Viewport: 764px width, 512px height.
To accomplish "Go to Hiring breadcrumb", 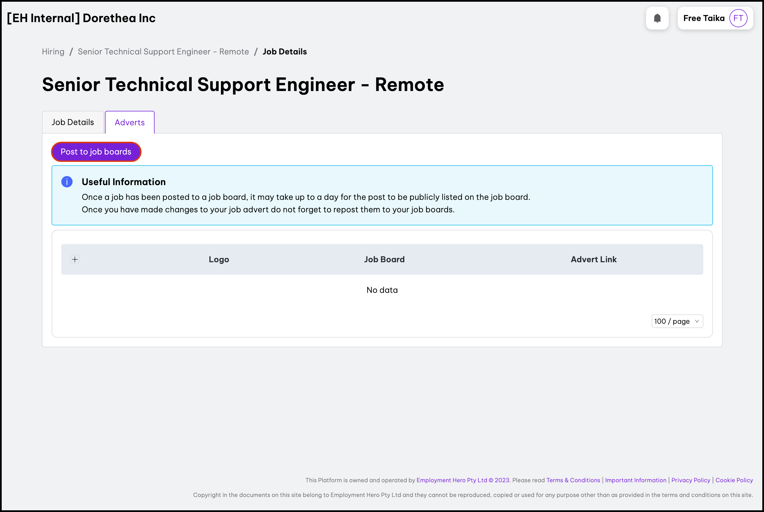I will [53, 52].
